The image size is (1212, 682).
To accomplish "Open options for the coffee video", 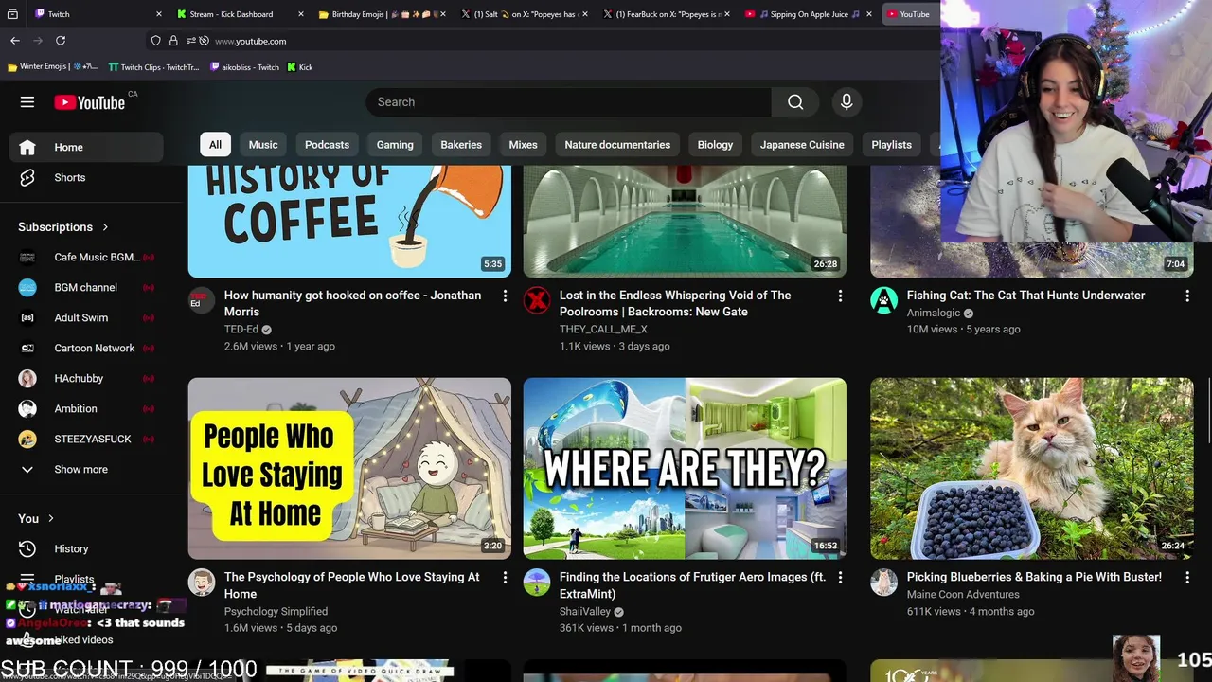I will [505, 296].
